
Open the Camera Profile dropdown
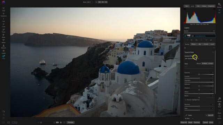pyautogui.click(x=192, y=59)
